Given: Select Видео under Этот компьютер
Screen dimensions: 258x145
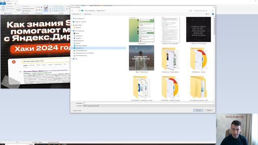Looking at the screenshot, I should coord(76,33).
